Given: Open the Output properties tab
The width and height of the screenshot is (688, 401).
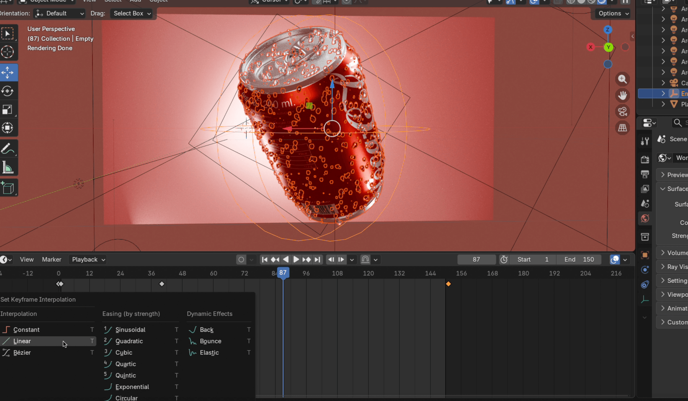Looking at the screenshot, I should [645, 174].
